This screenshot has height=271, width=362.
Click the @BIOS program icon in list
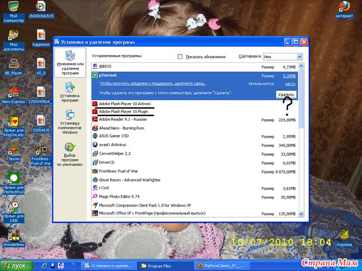point(95,66)
